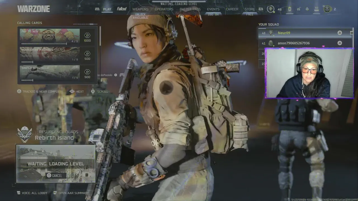Click the Rebirth Island map title
Image resolution: width=358 pixels, height=201 pixels.
54,138
